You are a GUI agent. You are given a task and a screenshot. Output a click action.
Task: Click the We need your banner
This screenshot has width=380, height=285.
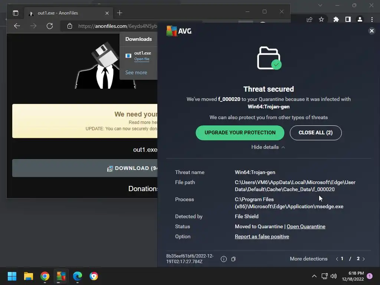[85, 121]
